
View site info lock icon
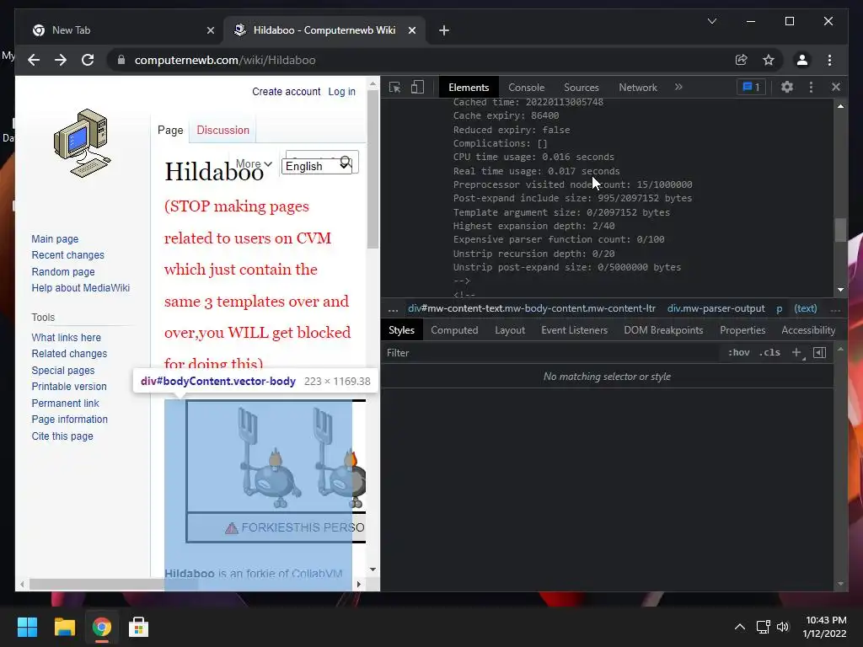121,60
